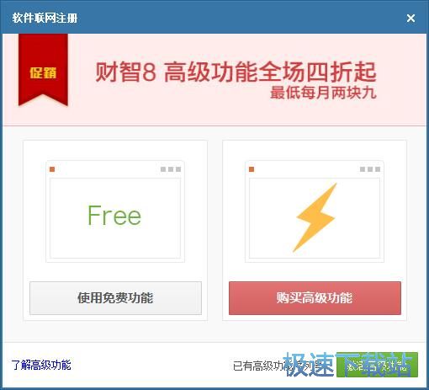
Task: Click the yellow lightning bolt icon
Action: 315,217
